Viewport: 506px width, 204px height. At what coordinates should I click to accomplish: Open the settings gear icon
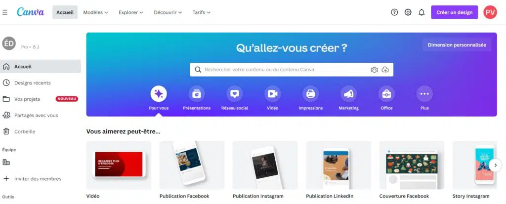(x=408, y=12)
